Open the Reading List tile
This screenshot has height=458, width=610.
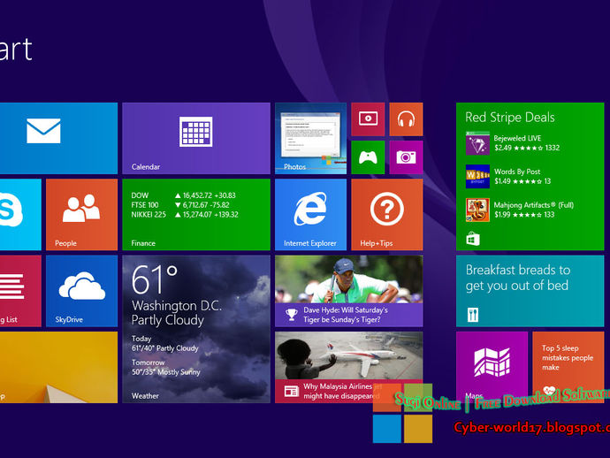20,291
